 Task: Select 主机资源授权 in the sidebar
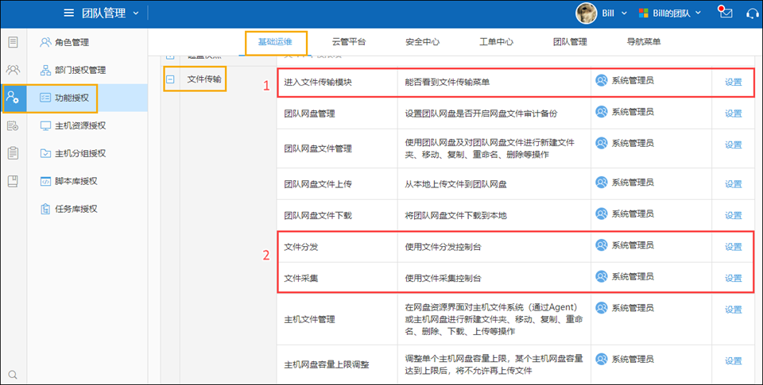point(79,125)
